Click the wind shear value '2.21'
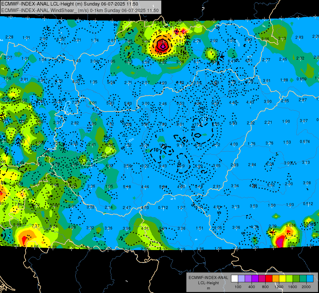 tap(268, 122)
